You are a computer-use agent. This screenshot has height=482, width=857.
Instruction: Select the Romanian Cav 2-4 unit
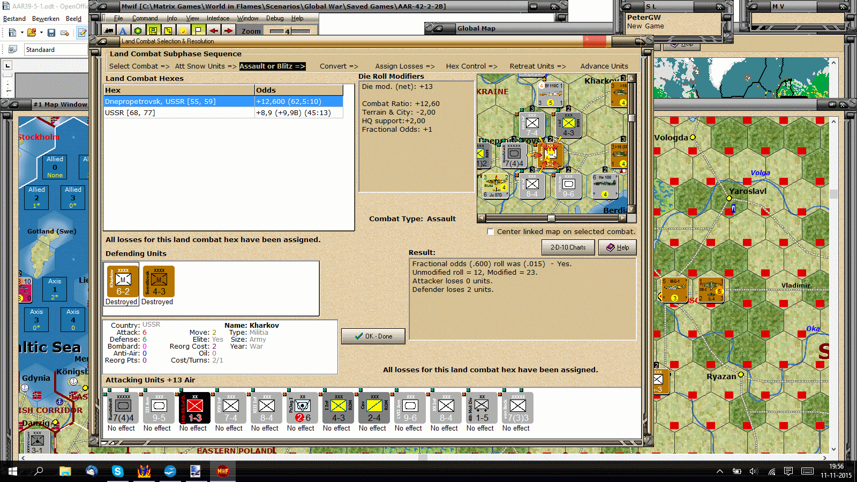[374, 408]
